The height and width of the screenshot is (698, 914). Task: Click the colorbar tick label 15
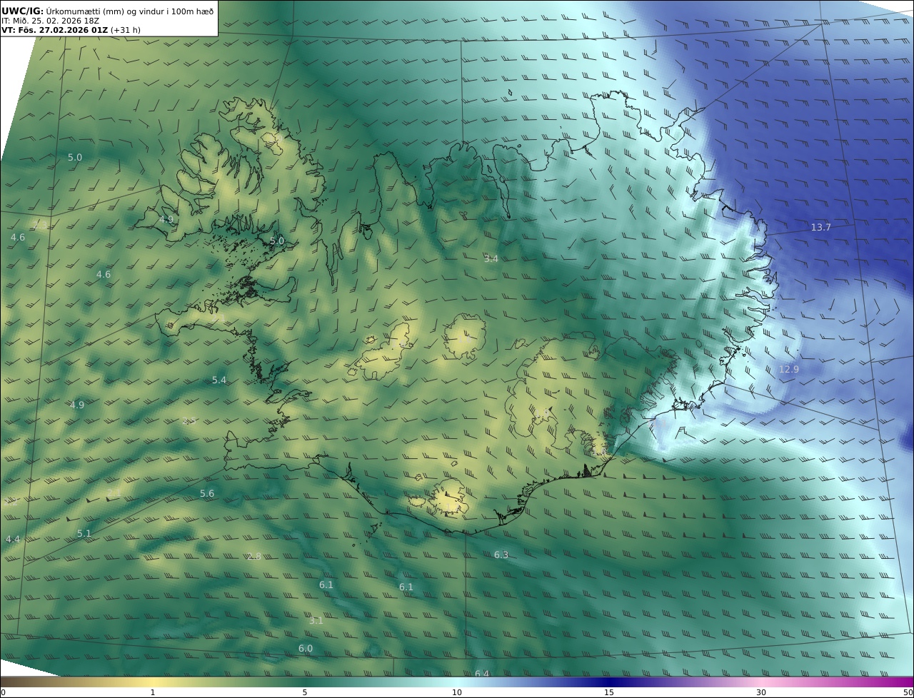609,692
